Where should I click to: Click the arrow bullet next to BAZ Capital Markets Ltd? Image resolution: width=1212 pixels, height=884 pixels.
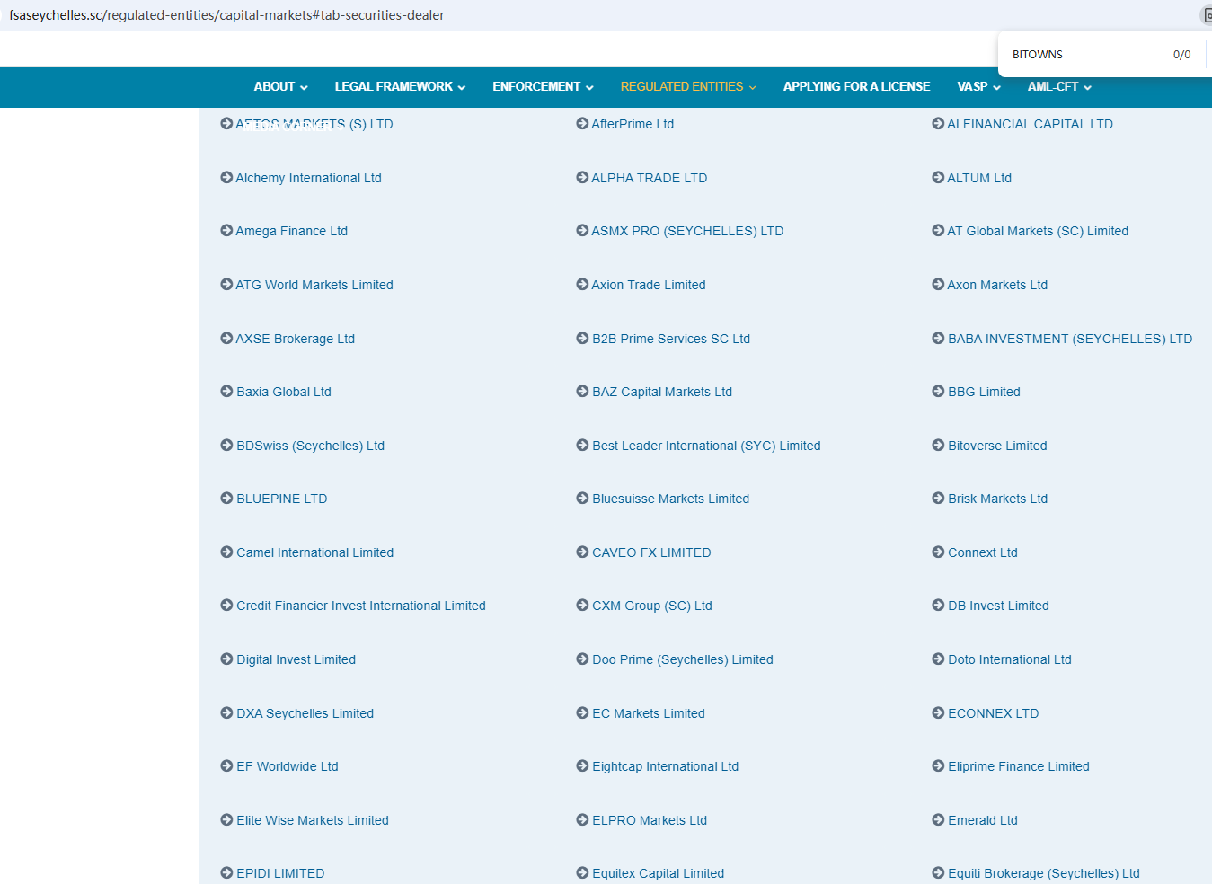(x=582, y=392)
